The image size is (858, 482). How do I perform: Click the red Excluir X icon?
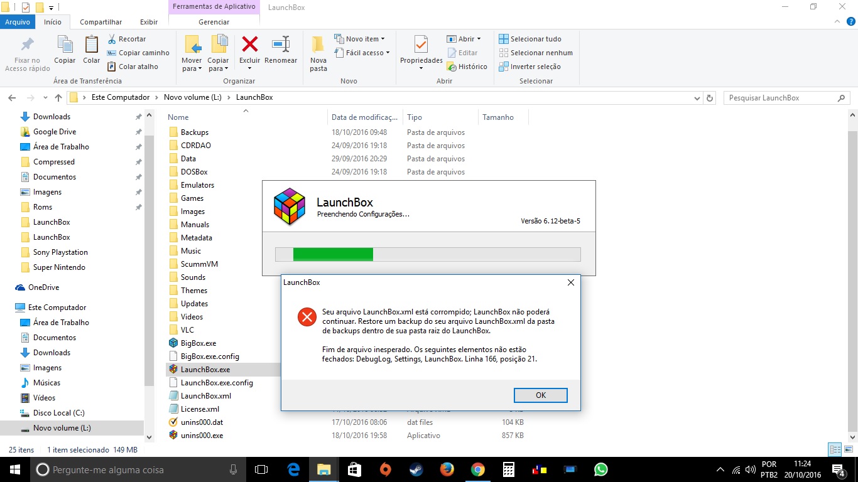tap(250, 44)
